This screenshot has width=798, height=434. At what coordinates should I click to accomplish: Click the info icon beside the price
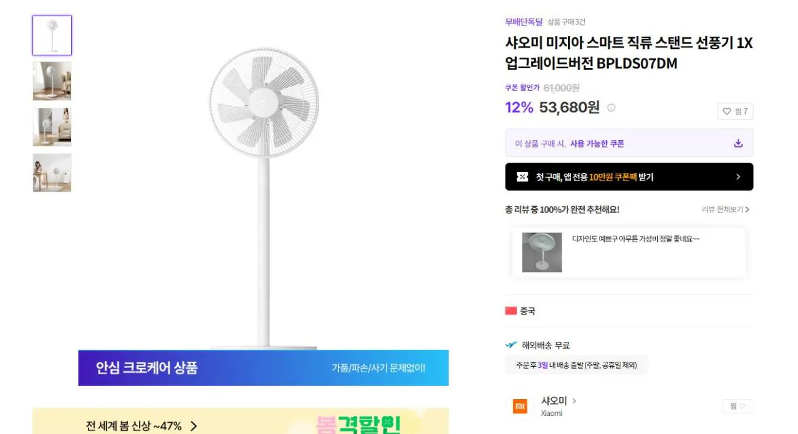[x=611, y=107]
